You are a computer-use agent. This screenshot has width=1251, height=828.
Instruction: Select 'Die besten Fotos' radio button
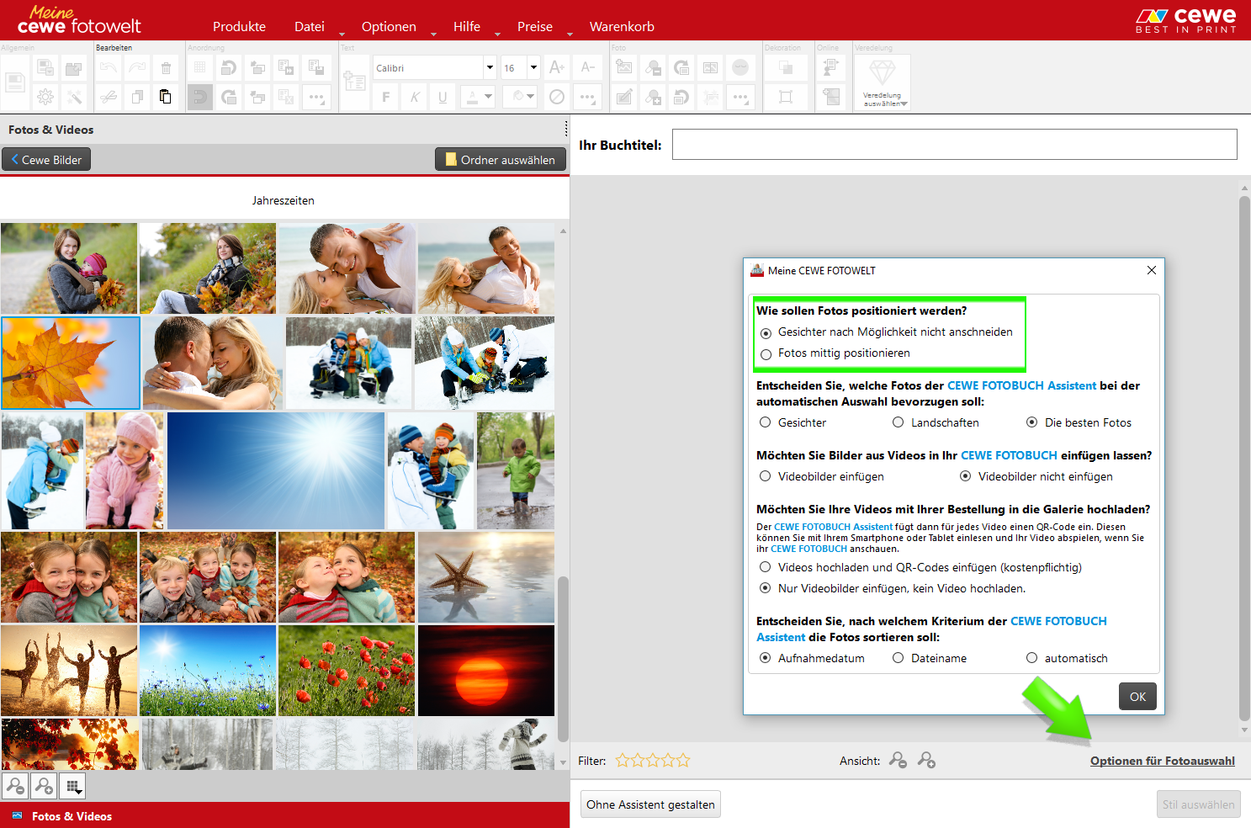tap(1031, 422)
